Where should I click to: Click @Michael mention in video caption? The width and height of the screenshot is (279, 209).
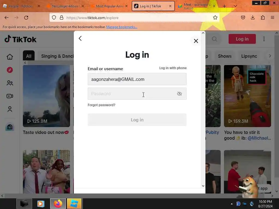[x=259, y=138]
